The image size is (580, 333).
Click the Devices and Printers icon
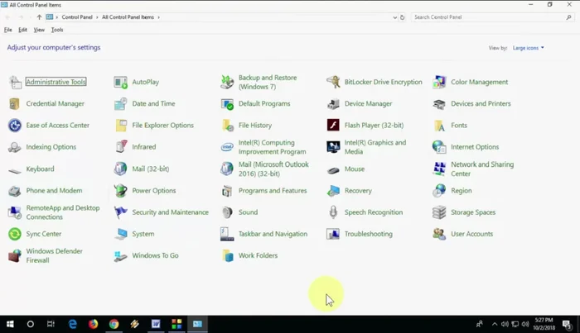coord(439,104)
